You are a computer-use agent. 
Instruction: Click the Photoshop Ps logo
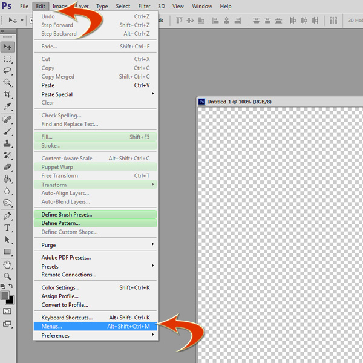click(7, 6)
